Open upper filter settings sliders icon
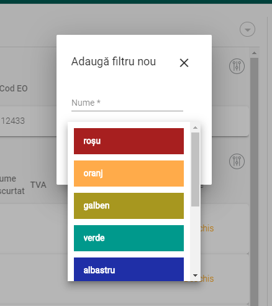The height and width of the screenshot is (306, 272). coord(237,66)
